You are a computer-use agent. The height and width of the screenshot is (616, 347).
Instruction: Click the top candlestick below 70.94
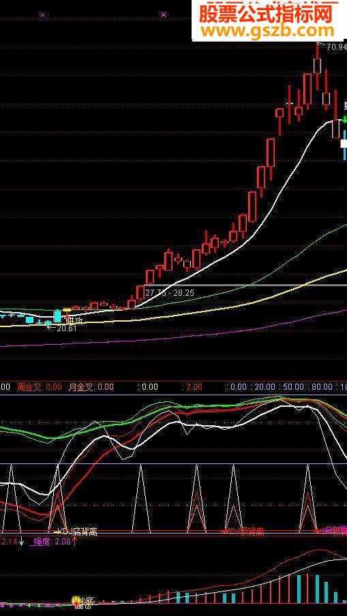click(x=317, y=65)
